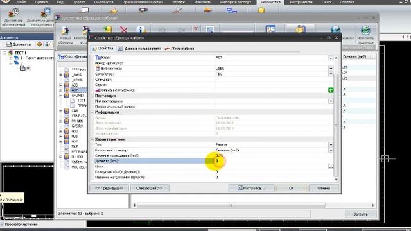Click the Сечение проводника value field
This screenshot has width=411, height=231.
tap(274, 155)
